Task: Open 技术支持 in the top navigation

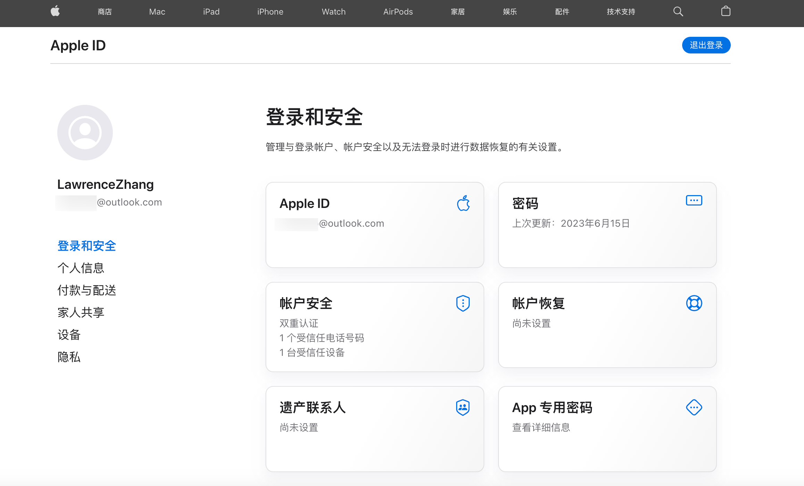Action: [621, 12]
